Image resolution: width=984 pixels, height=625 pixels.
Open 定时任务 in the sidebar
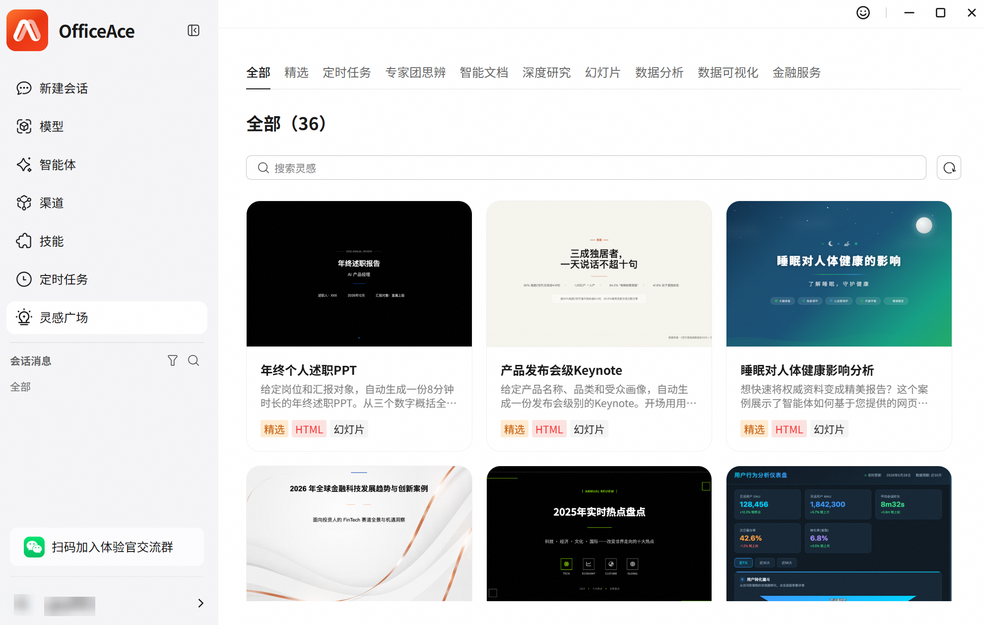(107, 279)
